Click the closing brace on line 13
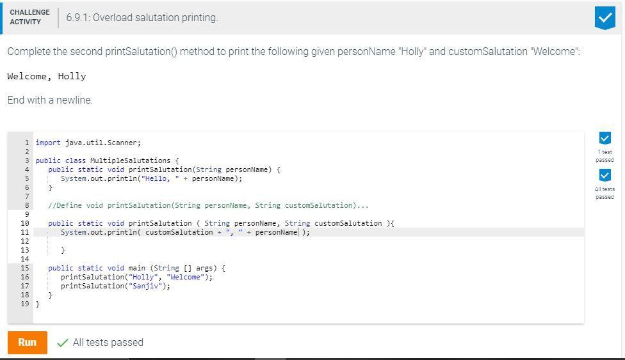This screenshot has width=625, height=360. tap(63, 250)
